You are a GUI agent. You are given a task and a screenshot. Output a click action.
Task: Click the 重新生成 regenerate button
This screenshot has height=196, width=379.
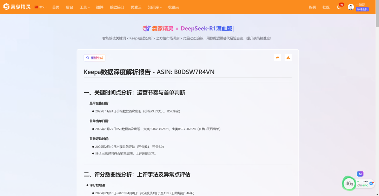pyautogui.click(x=94, y=58)
